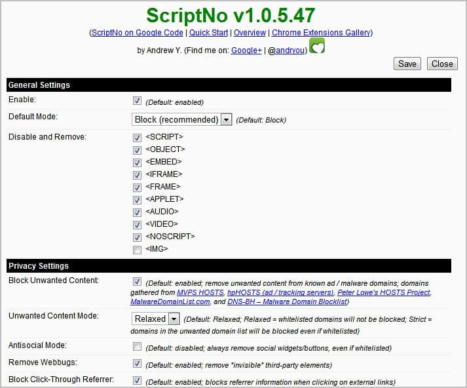The height and width of the screenshot is (388, 467).
Task: Open the Quick Start link
Action: pos(210,32)
